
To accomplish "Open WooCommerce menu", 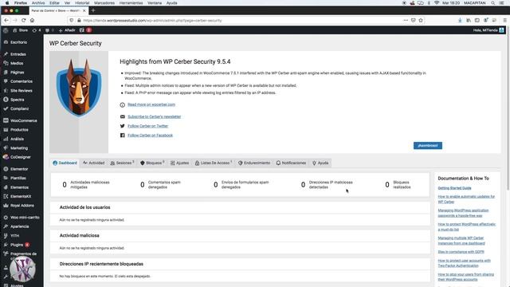I will (23, 120).
